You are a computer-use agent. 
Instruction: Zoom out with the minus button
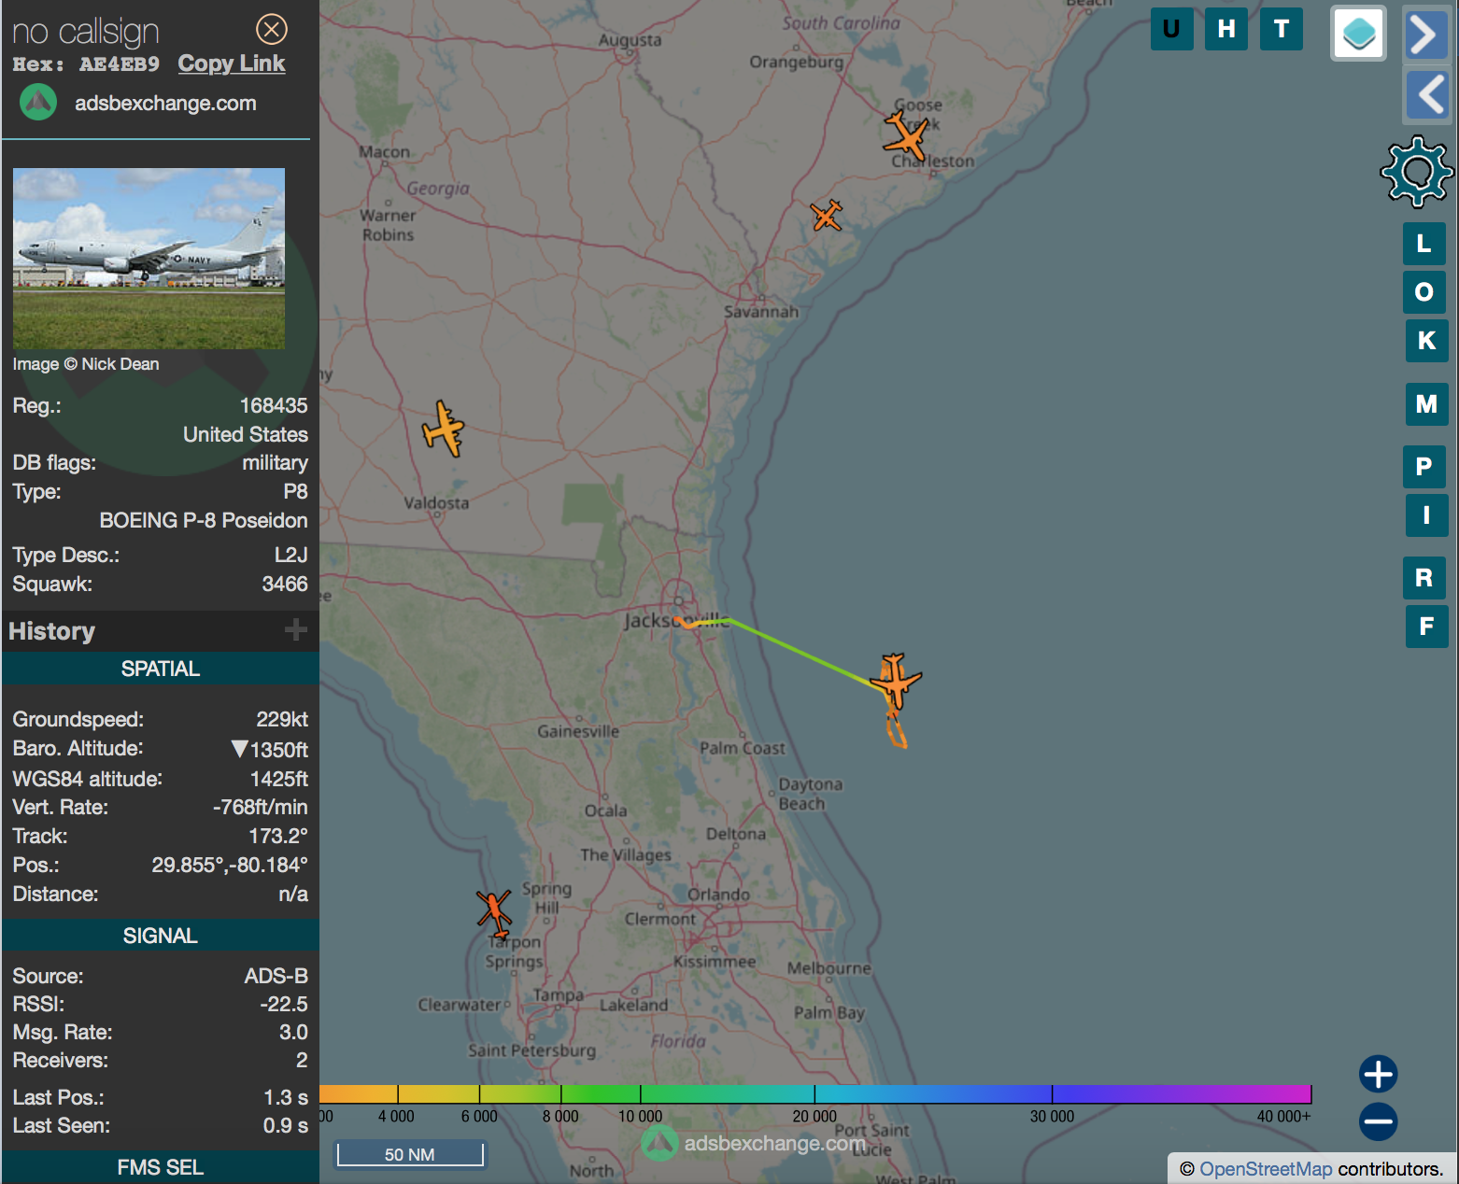tap(1379, 1121)
